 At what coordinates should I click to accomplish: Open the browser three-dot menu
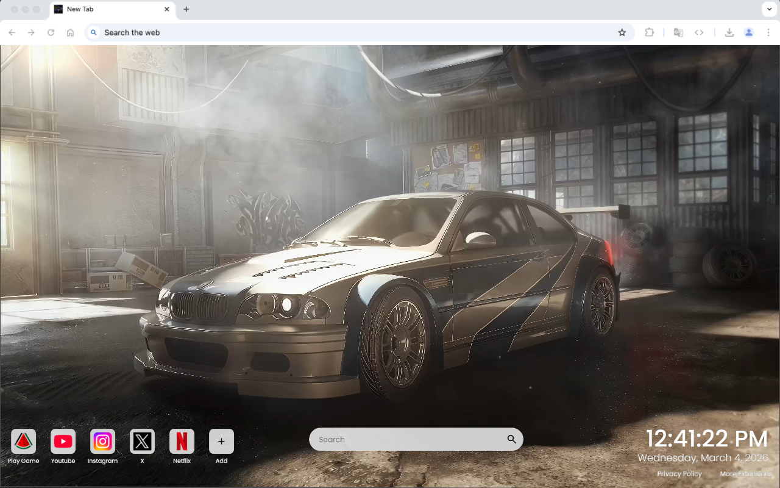click(768, 32)
